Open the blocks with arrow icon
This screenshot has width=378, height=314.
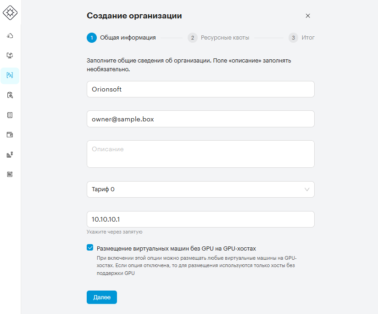pyautogui.click(x=10, y=155)
